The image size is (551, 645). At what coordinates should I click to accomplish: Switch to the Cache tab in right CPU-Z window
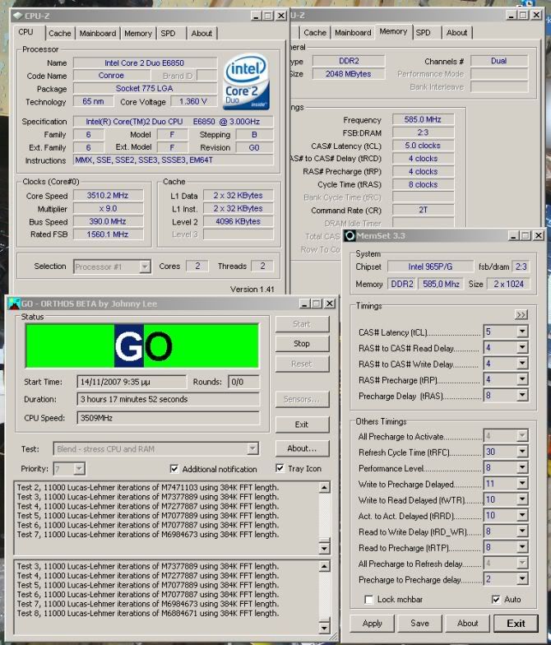point(314,33)
